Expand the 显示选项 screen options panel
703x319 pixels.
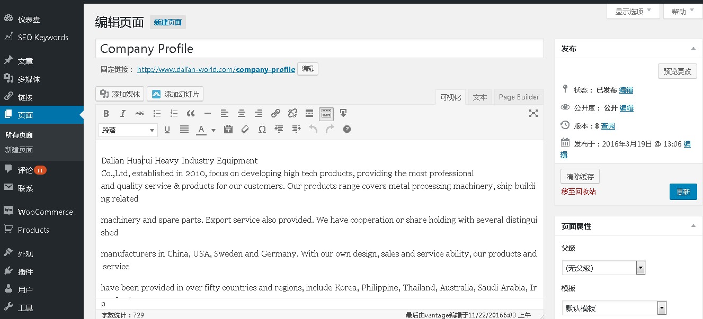633,12
